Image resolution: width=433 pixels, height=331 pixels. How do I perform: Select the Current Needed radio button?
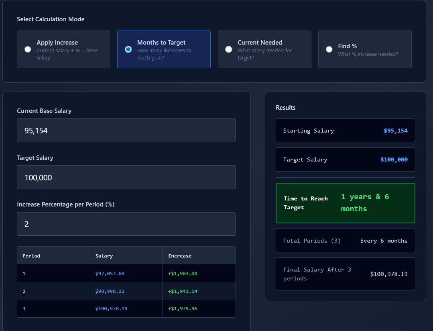(x=229, y=49)
